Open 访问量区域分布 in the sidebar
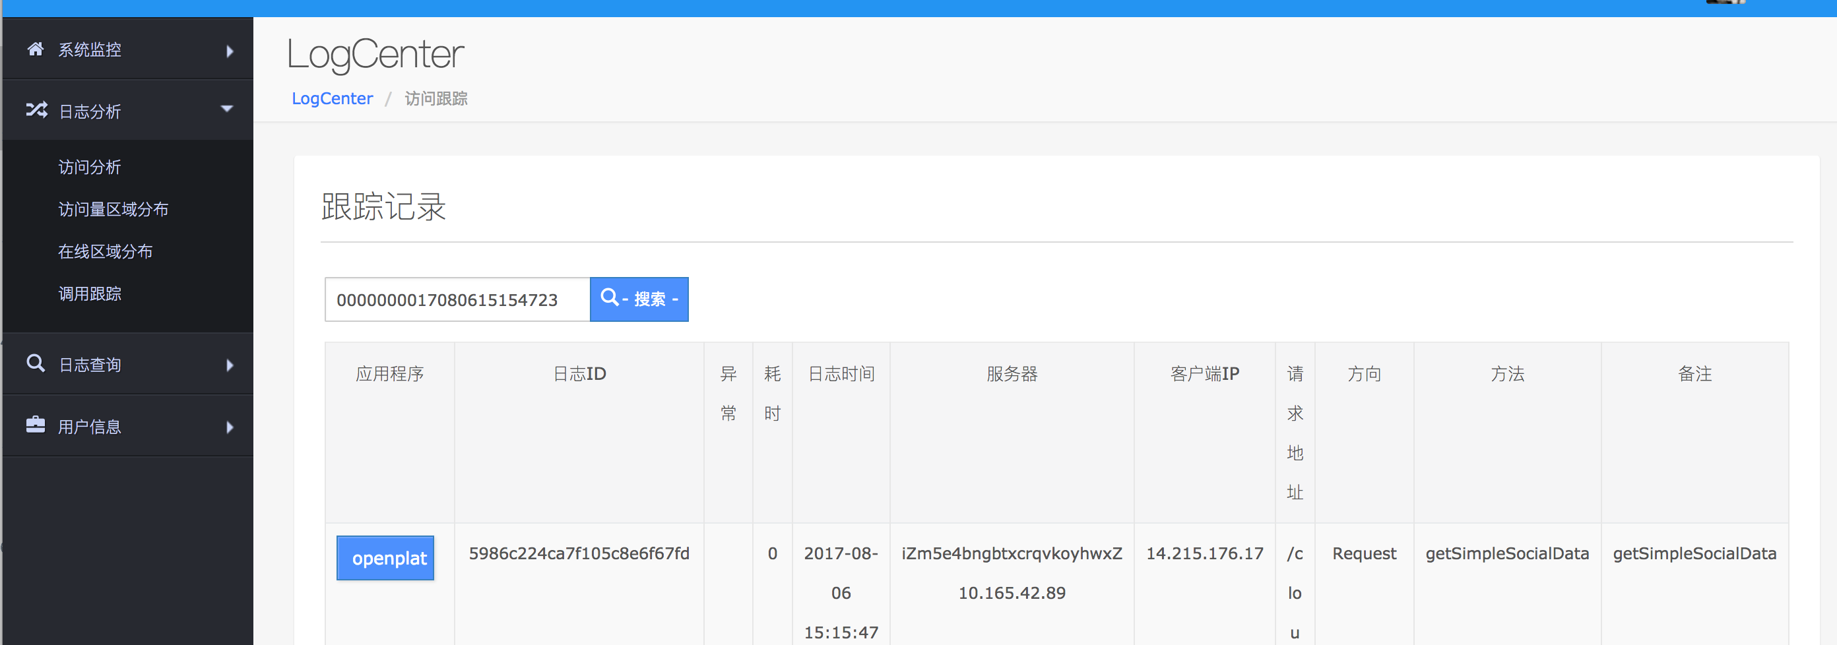Image resolution: width=1837 pixels, height=645 pixels. coord(113,209)
